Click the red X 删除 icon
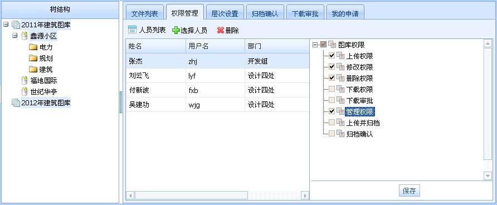497x205 pixels. tap(221, 31)
